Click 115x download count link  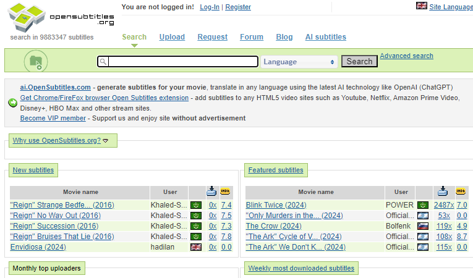tap(444, 247)
